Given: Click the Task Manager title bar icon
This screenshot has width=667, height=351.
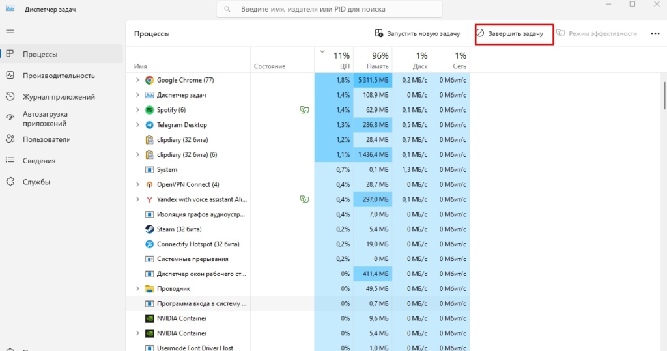Looking at the screenshot, I should pyautogui.click(x=10, y=8).
